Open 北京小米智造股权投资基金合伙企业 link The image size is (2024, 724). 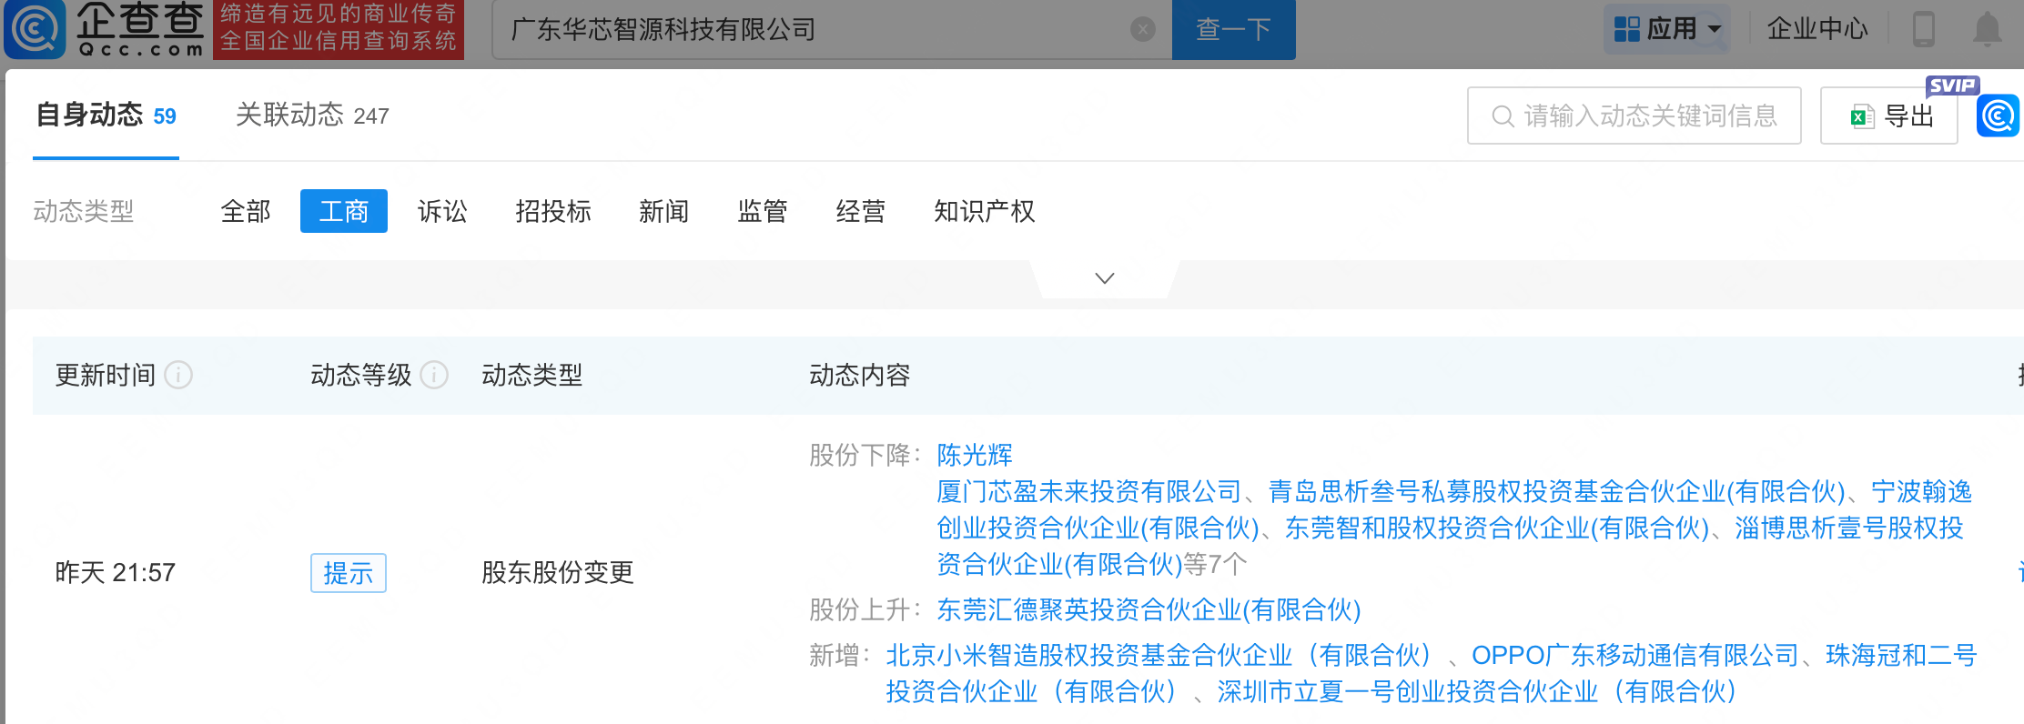point(1159,656)
